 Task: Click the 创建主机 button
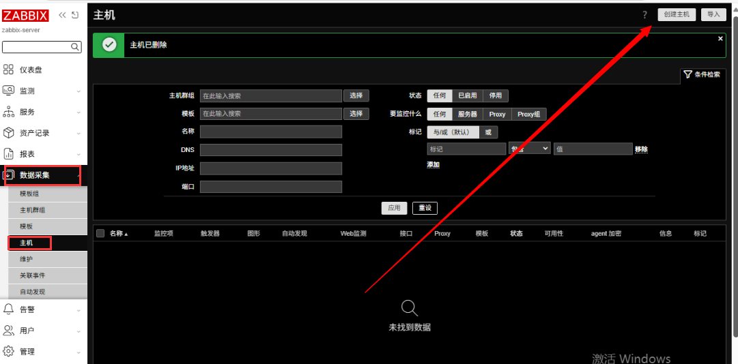[677, 14]
